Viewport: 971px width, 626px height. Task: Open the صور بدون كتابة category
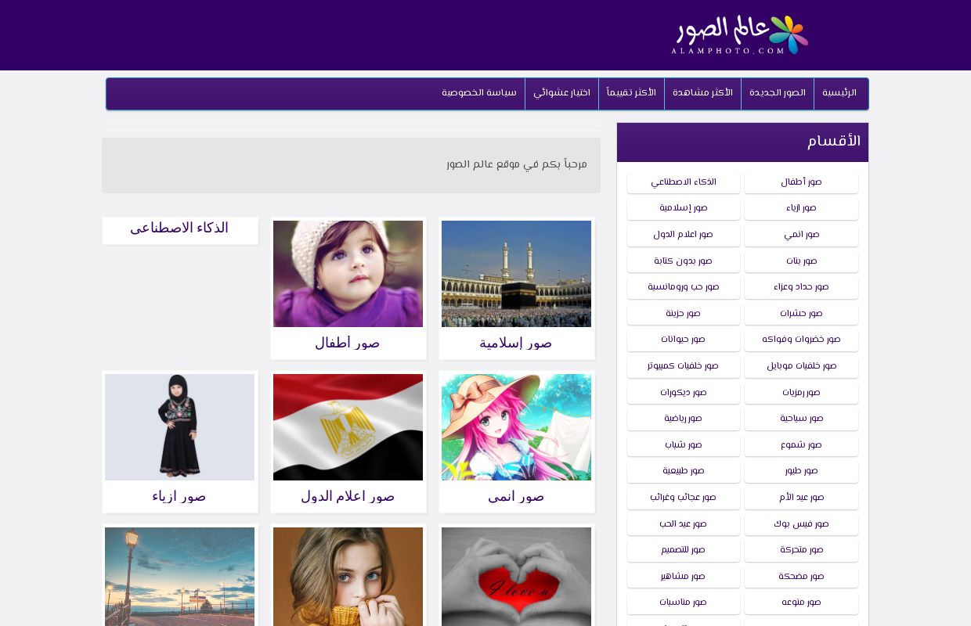(x=684, y=261)
